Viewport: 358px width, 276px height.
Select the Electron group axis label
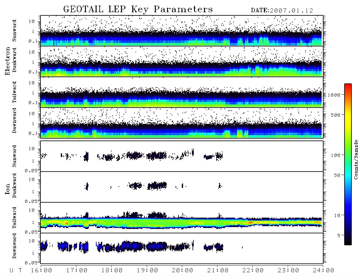pos(7,61)
